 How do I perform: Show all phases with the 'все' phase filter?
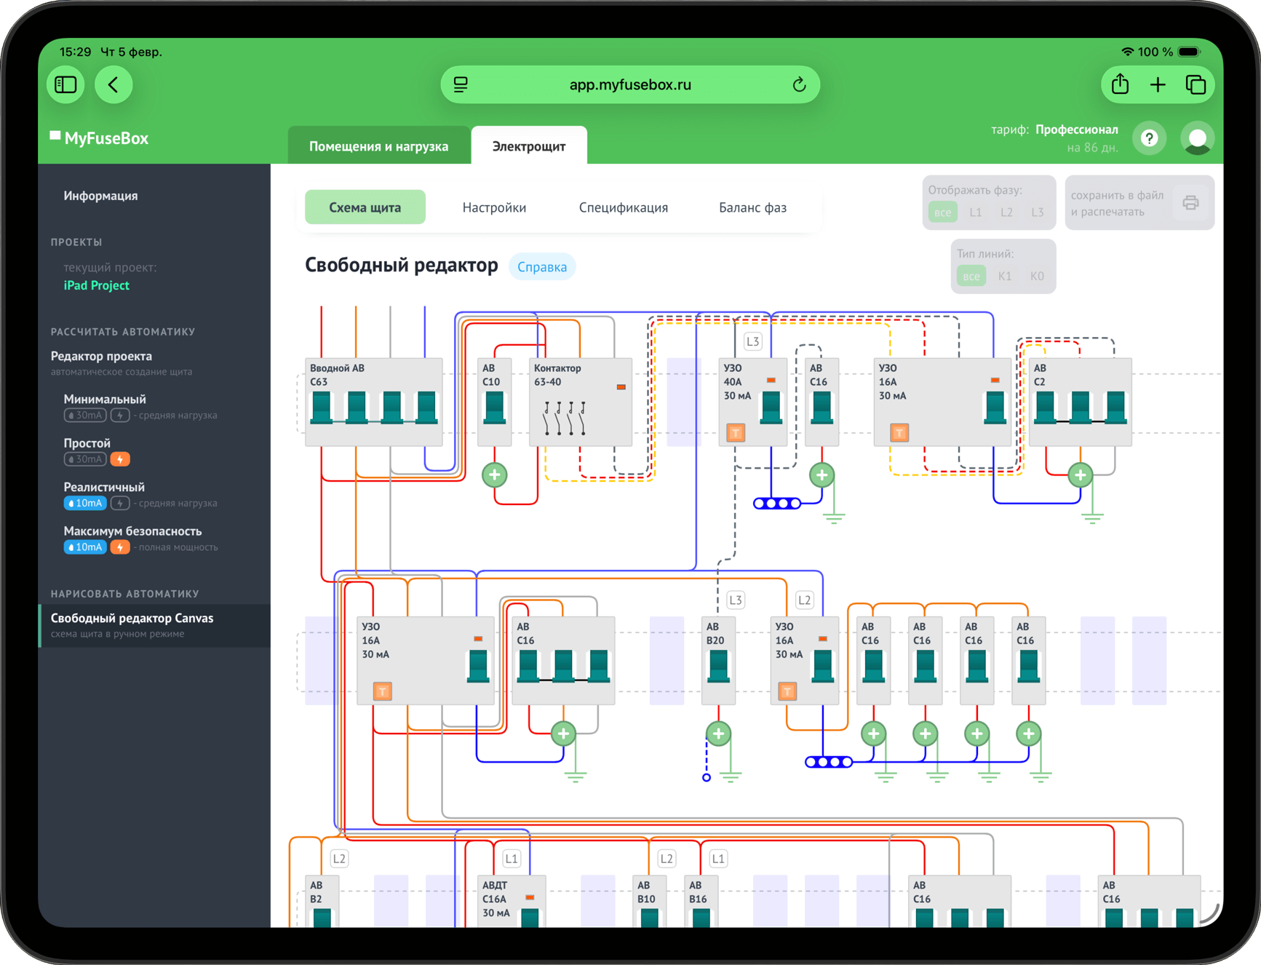tap(942, 213)
